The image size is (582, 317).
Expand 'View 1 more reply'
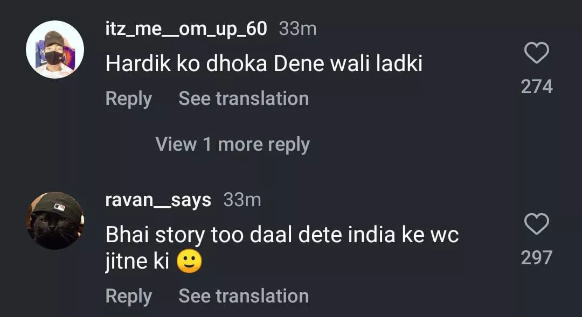coord(232,144)
